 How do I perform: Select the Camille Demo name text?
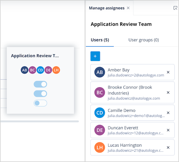coord(121,110)
